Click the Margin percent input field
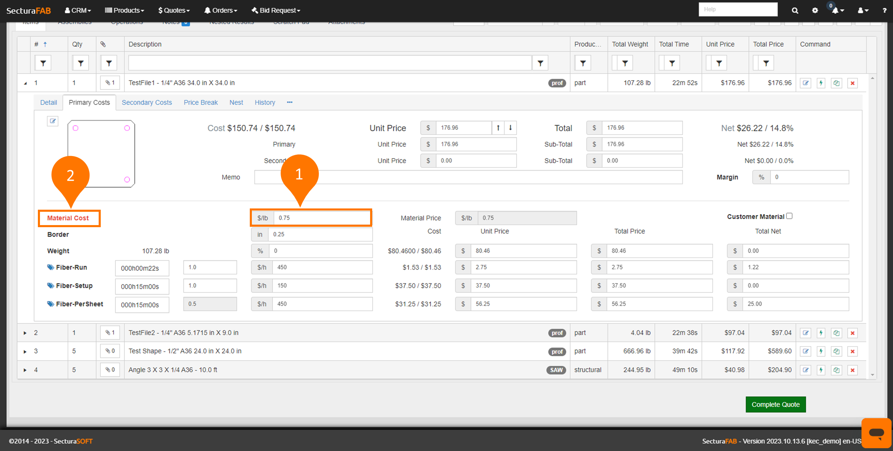Screen dimensions: 893x451 (809, 177)
